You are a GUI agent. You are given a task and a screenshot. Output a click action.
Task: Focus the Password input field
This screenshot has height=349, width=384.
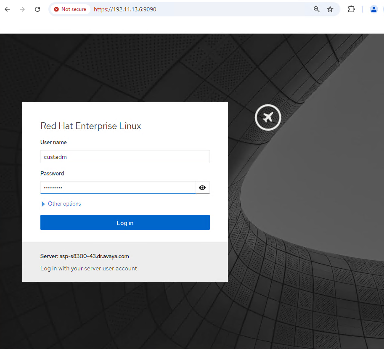pos(118,188)
